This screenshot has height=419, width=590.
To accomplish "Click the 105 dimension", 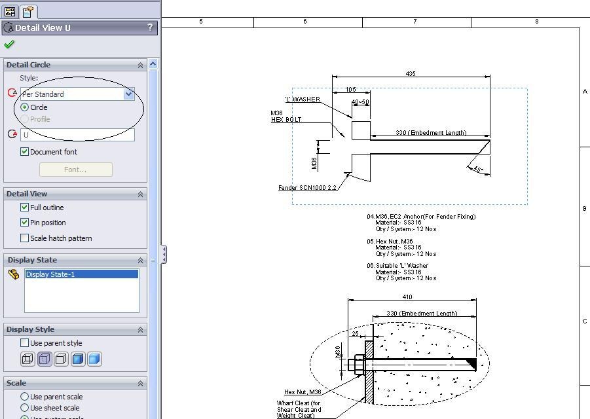I will point(350,90).
